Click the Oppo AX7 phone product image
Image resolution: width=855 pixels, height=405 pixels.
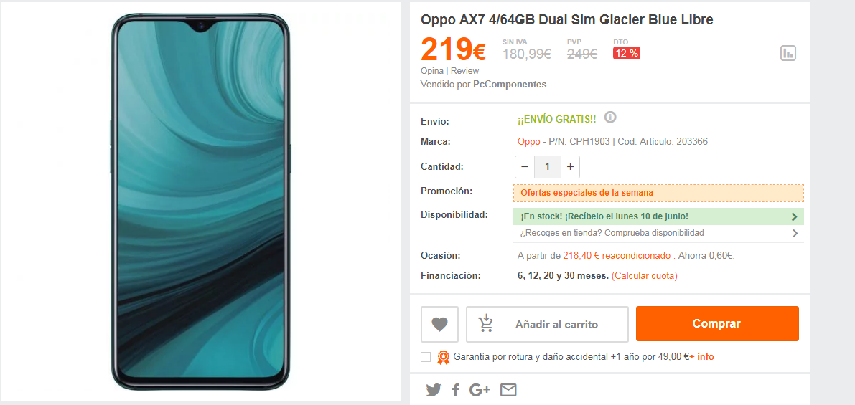point(201,202)
